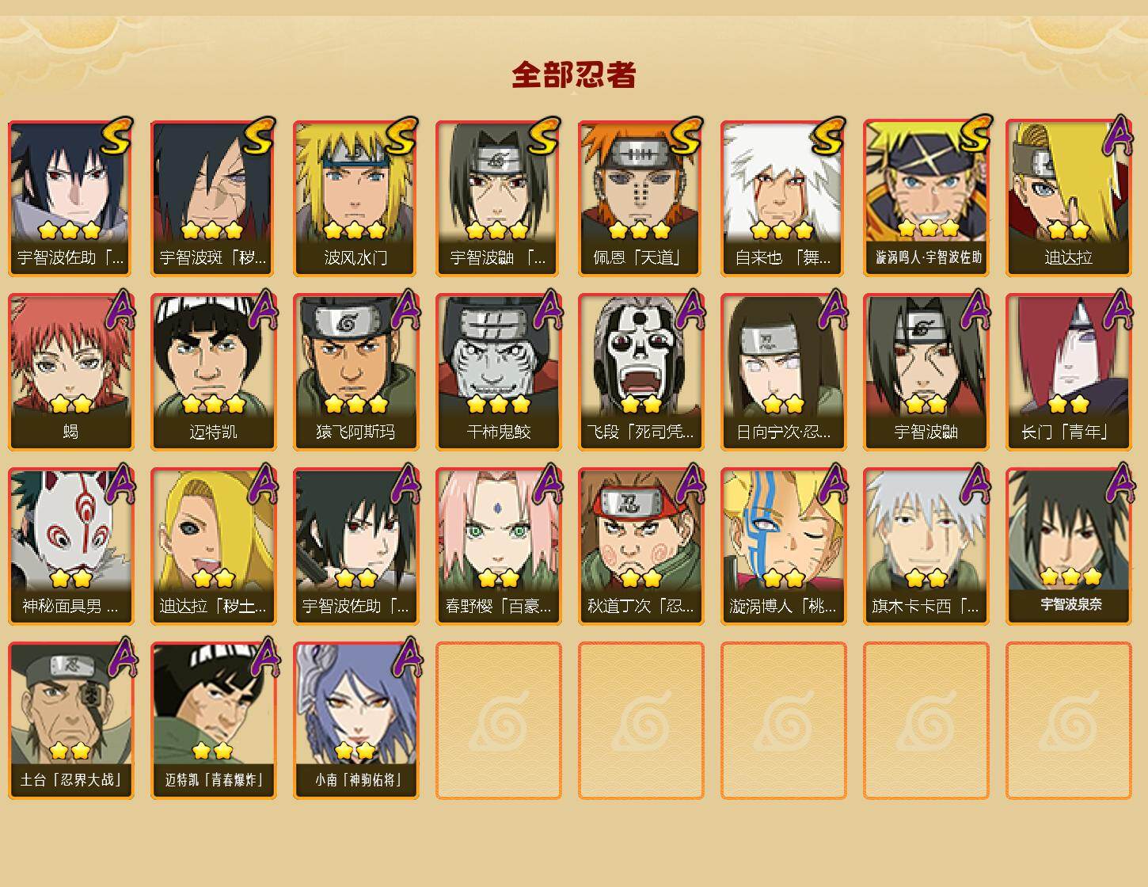Choose the 长门「青年」 card
This screenshot has height=887, width=1148.
click(x=1069, y=372)
